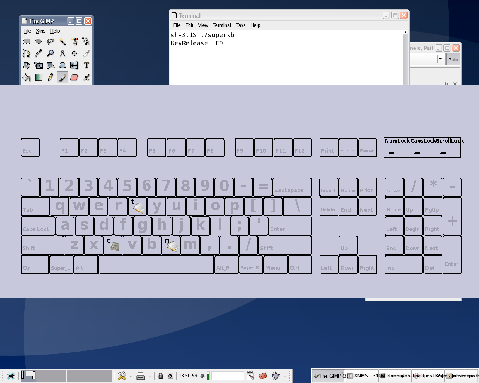The width and height of the screenshot is (479, 383).
Task: Select the Text tool in GIMP
Action: coord(86,65)
